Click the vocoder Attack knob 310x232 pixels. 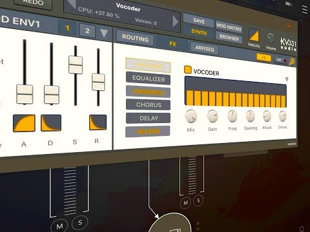point(267,116)
